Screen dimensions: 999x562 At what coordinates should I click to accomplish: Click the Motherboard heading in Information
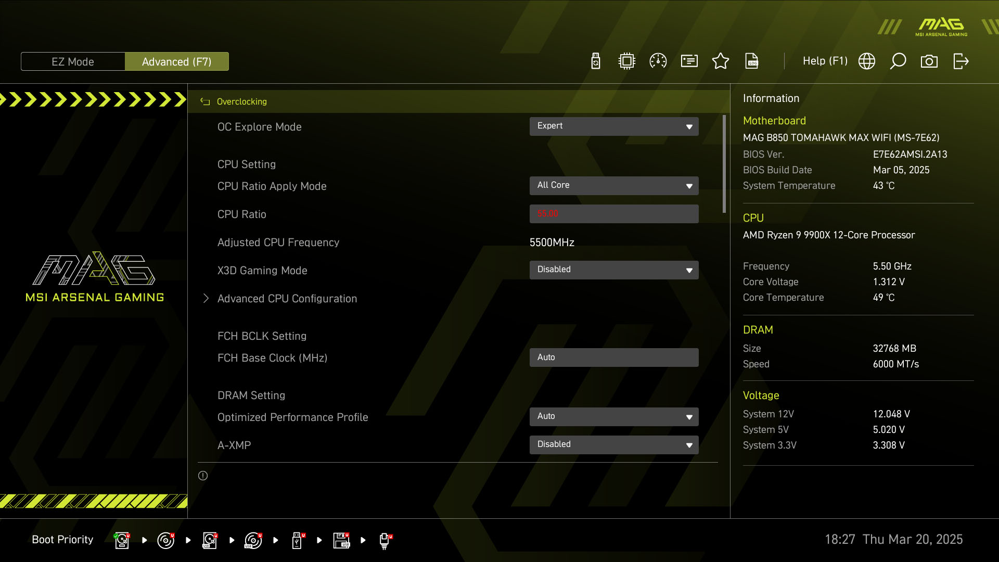point(774,121)
